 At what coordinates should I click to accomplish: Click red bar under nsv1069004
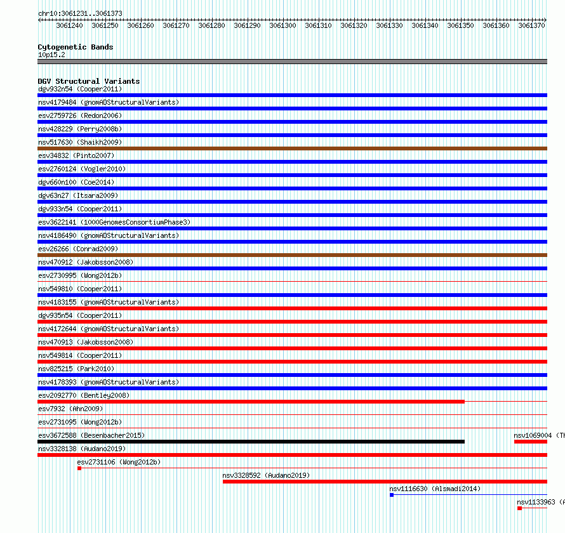pos(531,442)
